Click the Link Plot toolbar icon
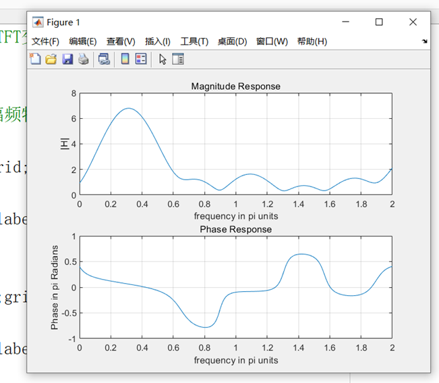Screen dimensions: 439x383 [104, 59]
